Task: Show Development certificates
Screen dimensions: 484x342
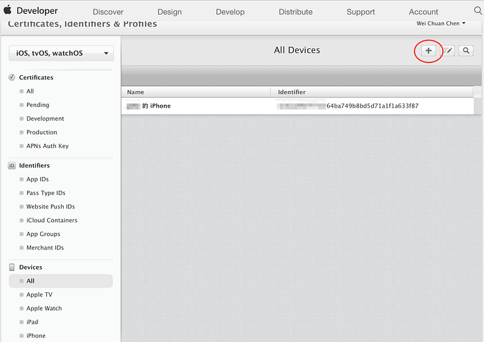Action: pyautogui.click(x=45, y=119)
